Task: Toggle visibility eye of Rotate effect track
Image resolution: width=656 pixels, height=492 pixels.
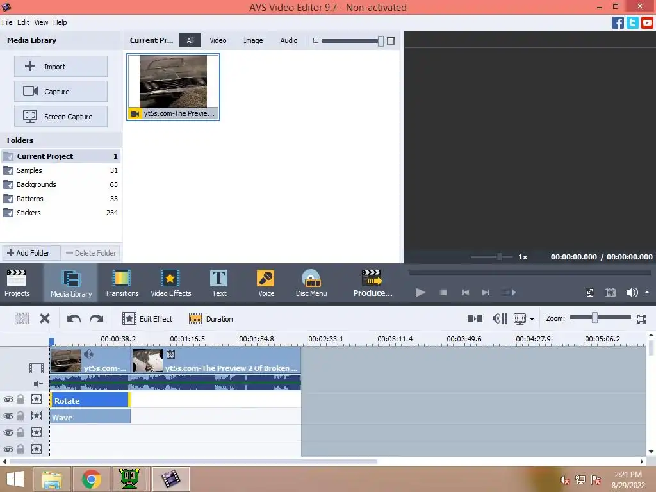Action: click(8, 399)
